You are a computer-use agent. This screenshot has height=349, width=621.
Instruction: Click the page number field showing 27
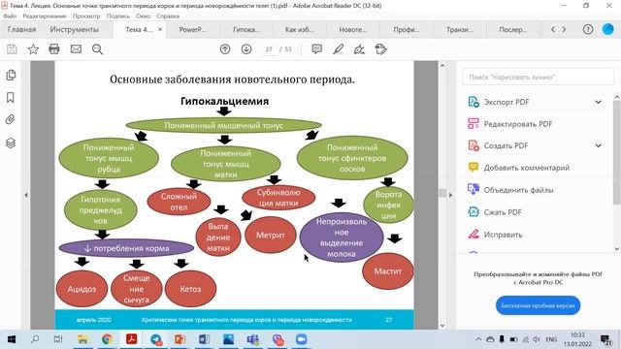(x=270, y=49)
